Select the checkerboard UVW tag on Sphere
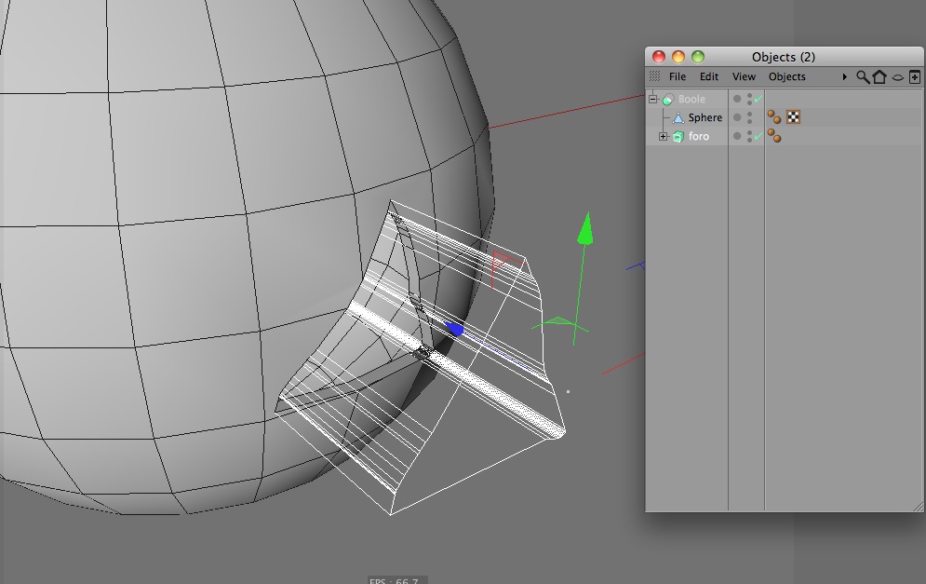Image resolution: width=926 pixels, height=584 pixels. coord(794,117)
